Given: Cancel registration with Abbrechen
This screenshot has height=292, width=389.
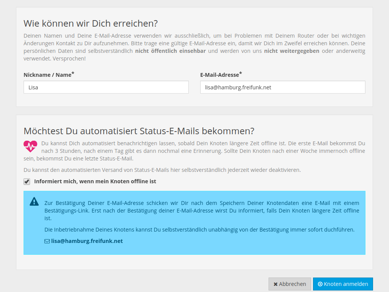Looking at the screenshot, I should pos(289,284).
